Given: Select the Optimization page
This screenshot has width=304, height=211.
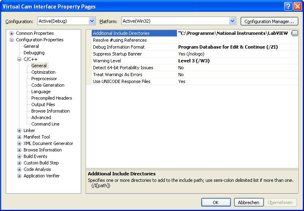Looking at the screenshot, I should 43,72.
